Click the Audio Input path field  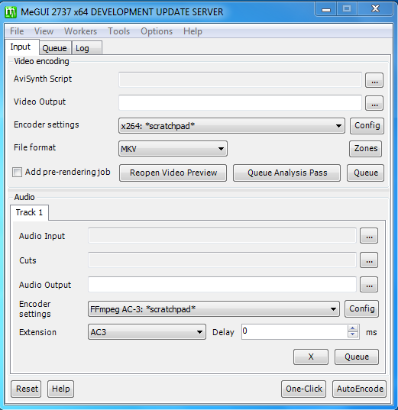coord(222,236)
